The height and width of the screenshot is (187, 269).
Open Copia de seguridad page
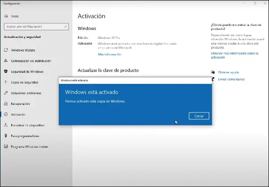point(25,82)
